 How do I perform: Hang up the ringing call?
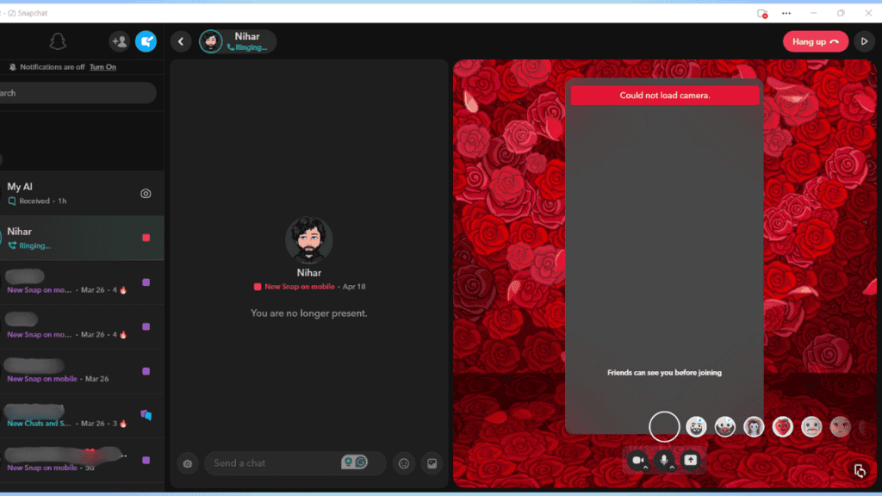815,41
